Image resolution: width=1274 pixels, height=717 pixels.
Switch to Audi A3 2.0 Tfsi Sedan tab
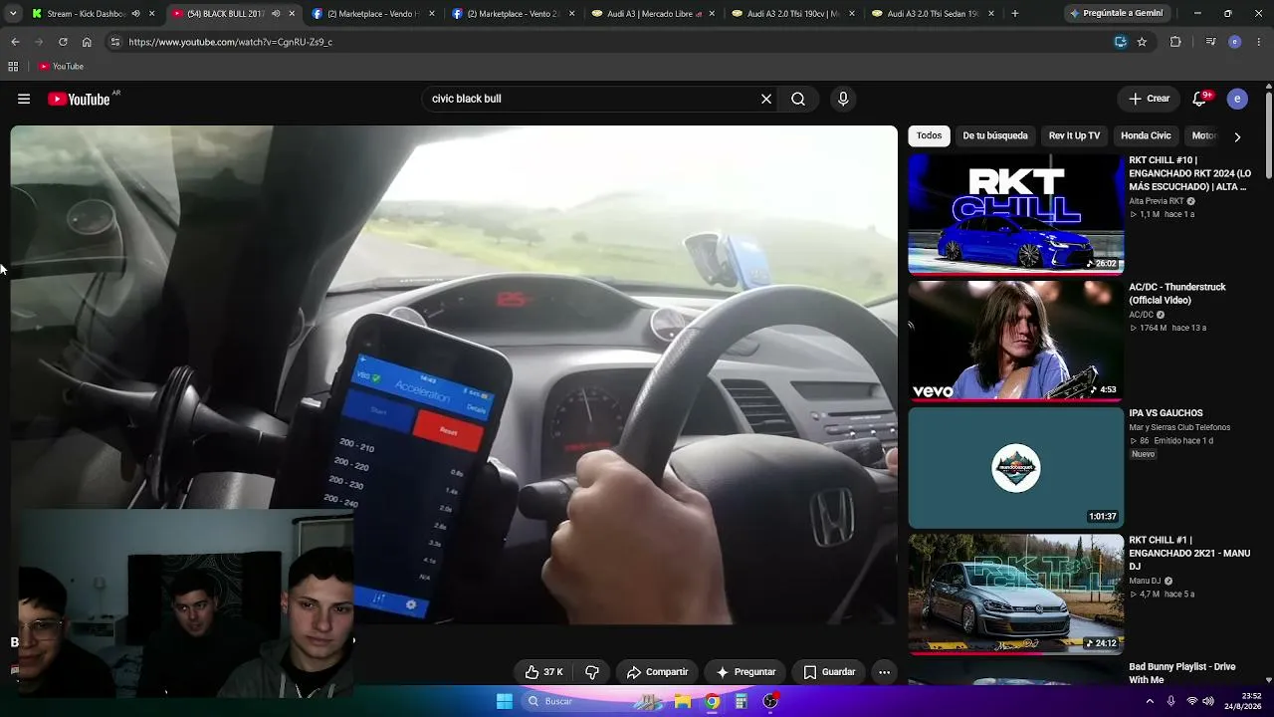(x=932, y=14)
